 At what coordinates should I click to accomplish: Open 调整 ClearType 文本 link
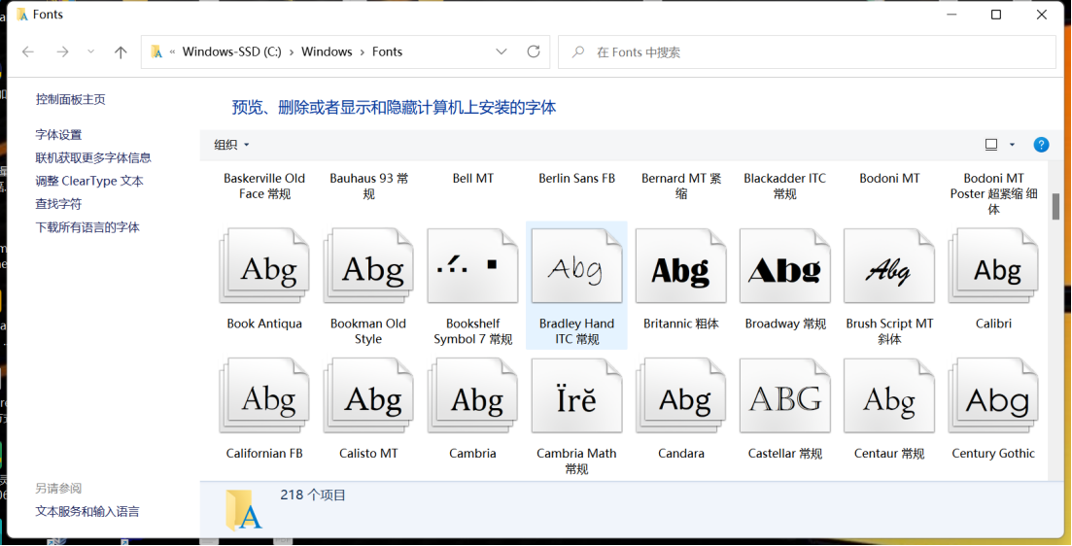[x=89, y=181]
